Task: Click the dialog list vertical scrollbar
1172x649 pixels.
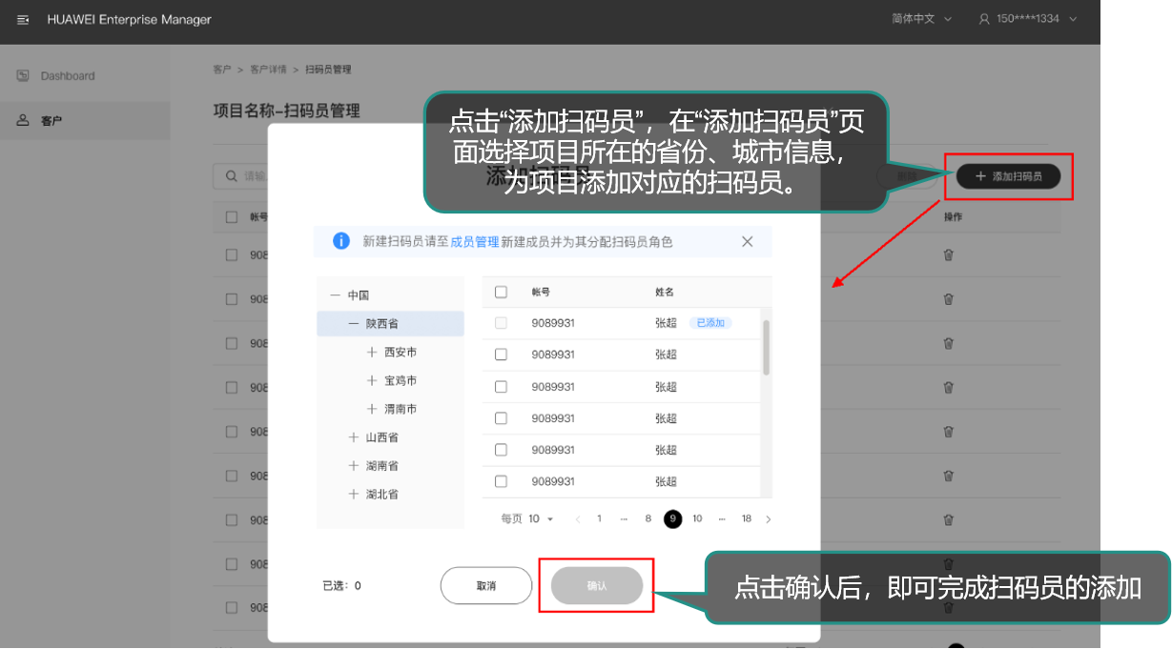Action: click(766, 348)
